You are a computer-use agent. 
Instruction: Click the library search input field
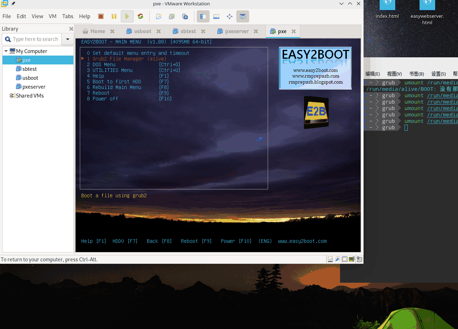pyautogui.click(x=32, y=39)
